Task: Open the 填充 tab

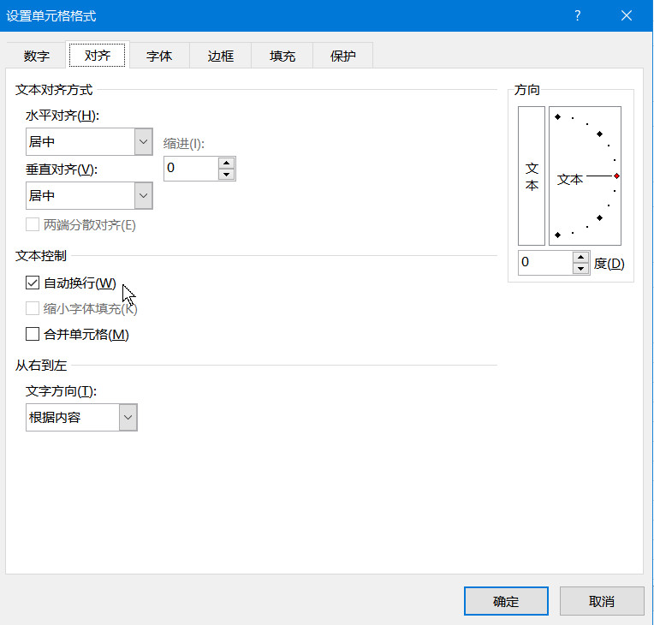Action: (x=282, y=56)
